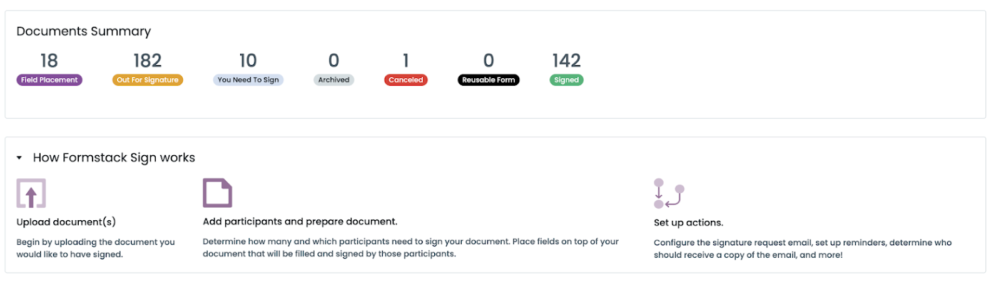Click the Set up actions workflow icon
This screenshot has height=284, width=1001.
(668, 193)
